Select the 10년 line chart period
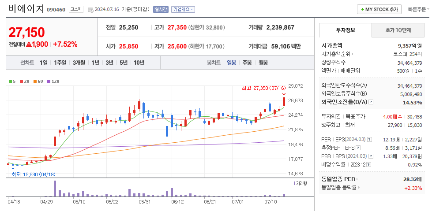The width and height of the screenshot is (432, 211). tap(139, 63)
